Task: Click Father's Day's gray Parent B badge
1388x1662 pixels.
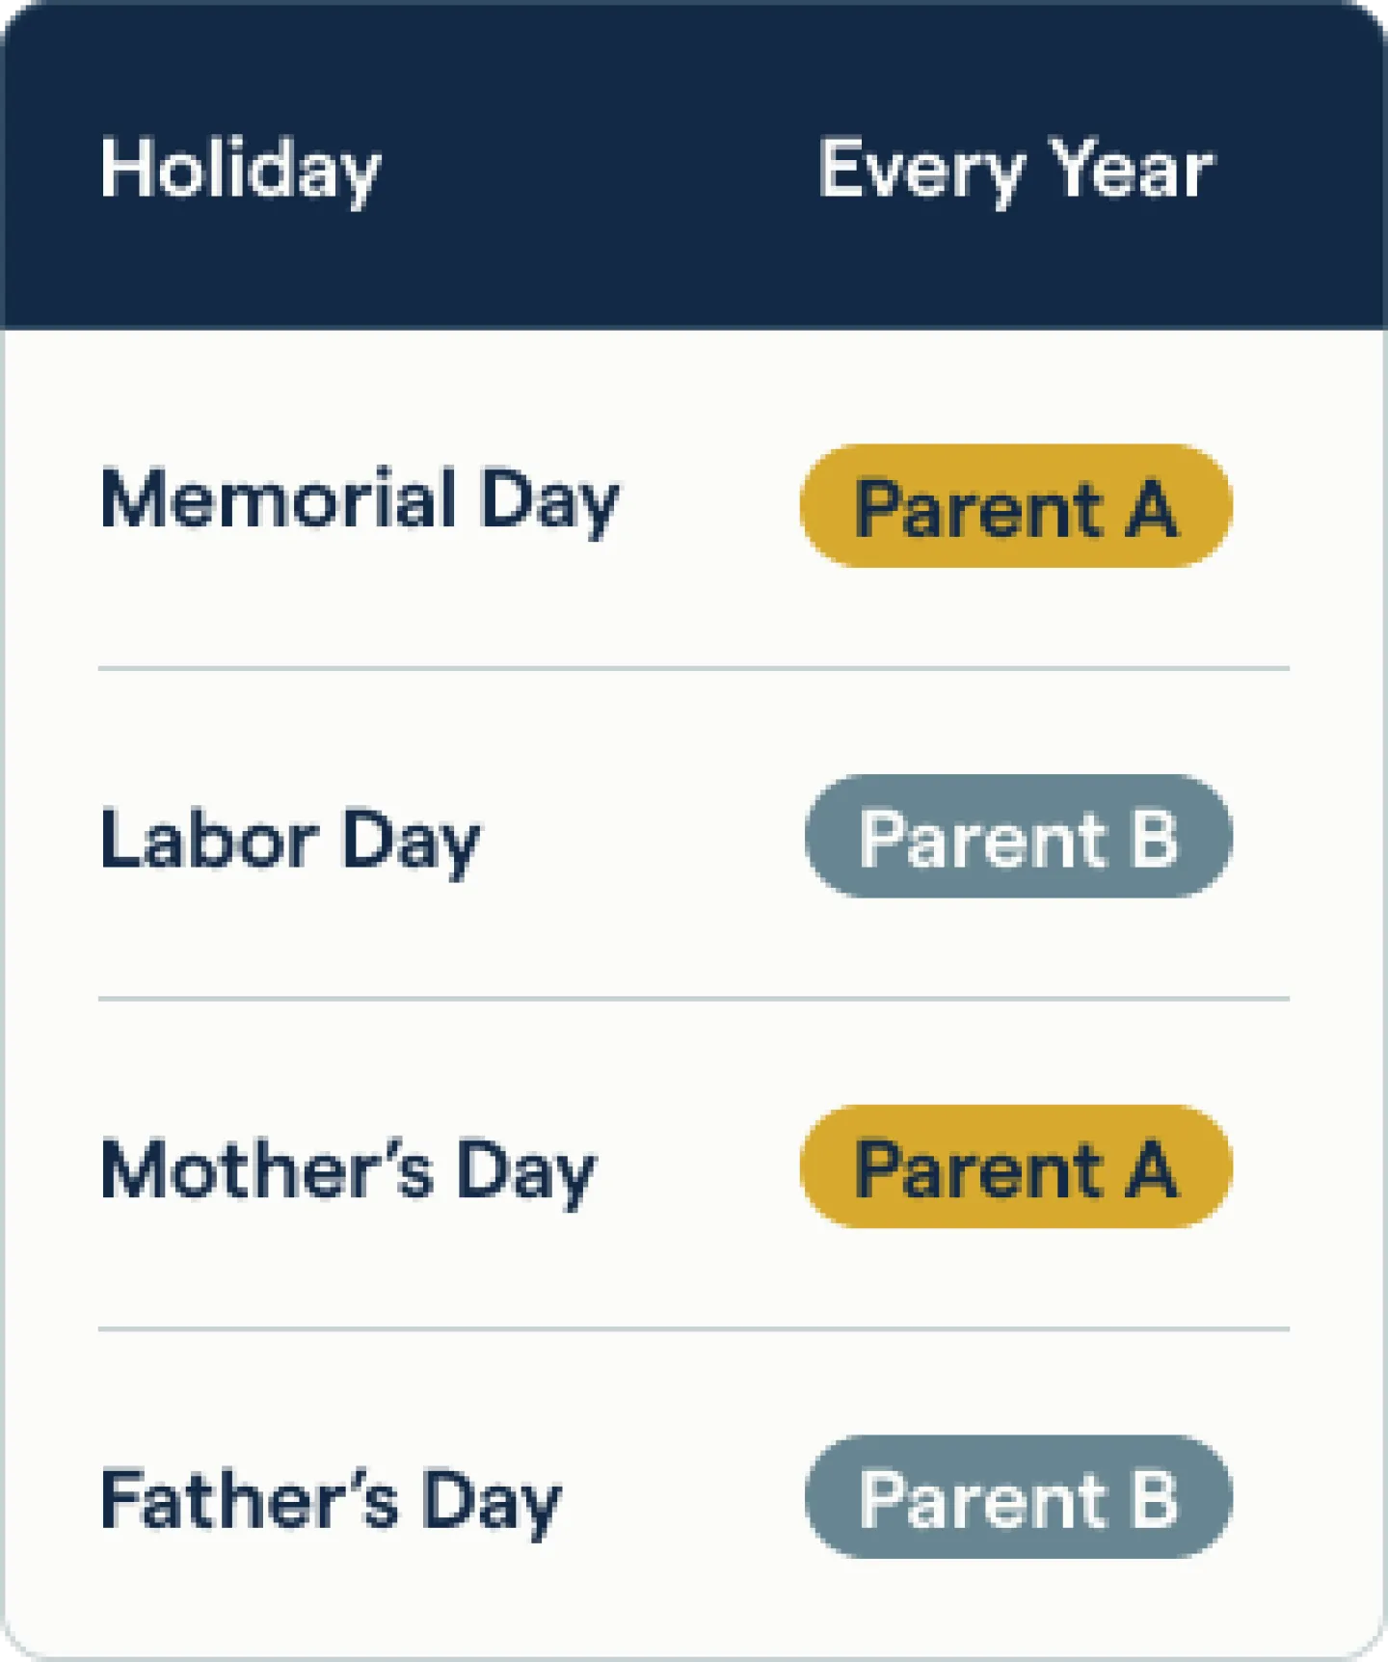Action: click(1019, 1497)
